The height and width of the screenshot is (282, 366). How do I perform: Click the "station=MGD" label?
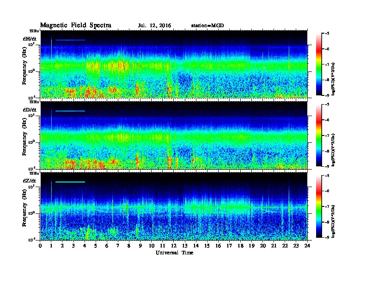pos(207,26)
